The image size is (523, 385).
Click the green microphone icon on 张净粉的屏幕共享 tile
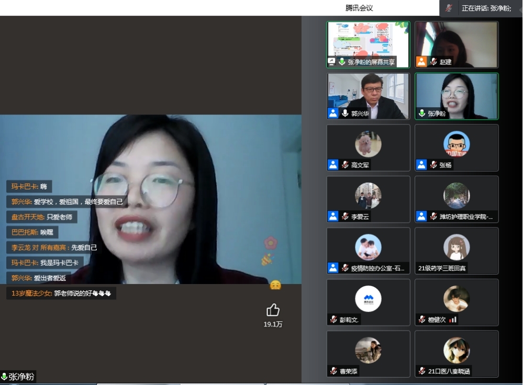tap(342, 62)
